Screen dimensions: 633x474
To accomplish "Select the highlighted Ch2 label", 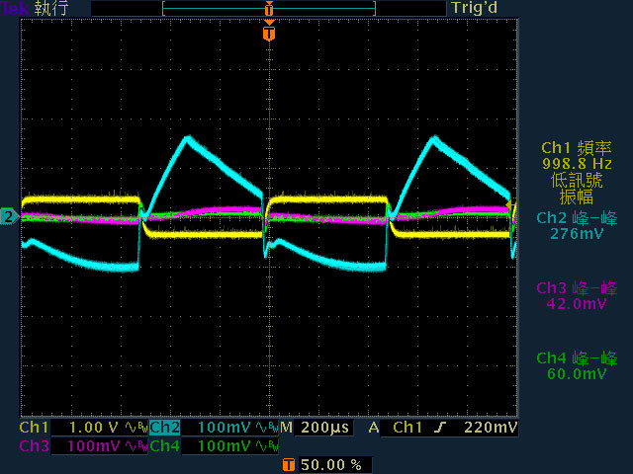I will [x=164, y=428].
